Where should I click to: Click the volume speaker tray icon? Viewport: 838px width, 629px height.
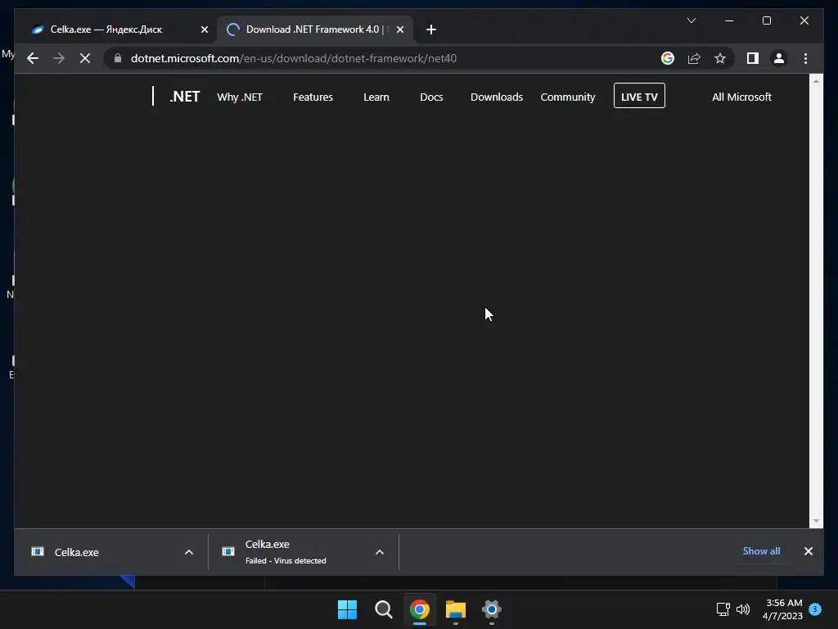[743, 609]
